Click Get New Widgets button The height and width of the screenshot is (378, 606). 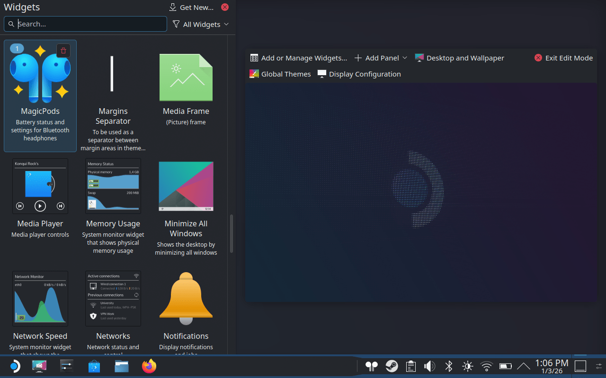pos(191,7)
